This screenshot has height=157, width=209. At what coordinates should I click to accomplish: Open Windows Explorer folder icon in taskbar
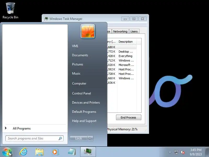[39, 152]
